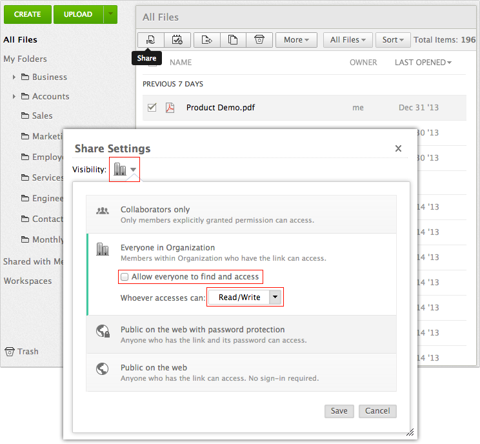Open Shared with Me section
480x444 pixels.
pyautogui.click(x=33, y=261)
